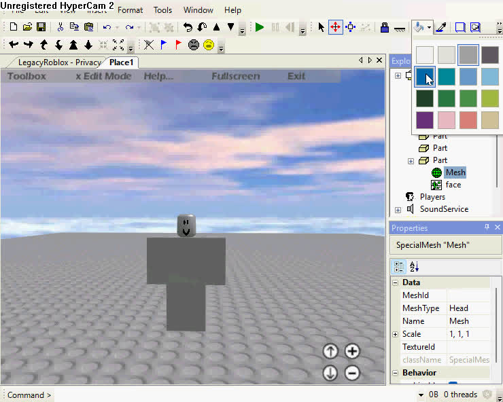
Task: Pick the teal color swatch
Action: pyautogui.click(x=446, y=77)
